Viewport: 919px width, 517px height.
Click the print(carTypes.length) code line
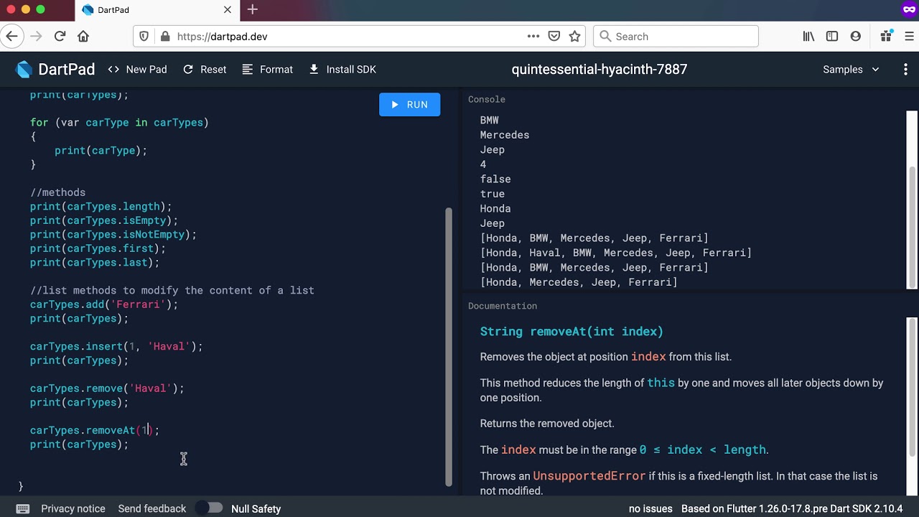tap(101, 206)
